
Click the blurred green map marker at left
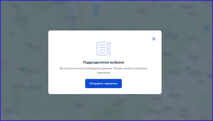click(x=22, y=70)
